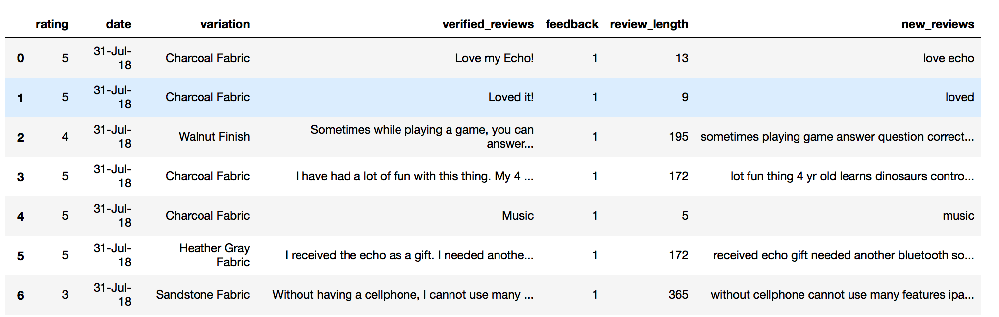Viewport: 999px width, 317px height.
Task: Click the 'Heather Gray Fabric' cell
Action: (x=214, y=255)
